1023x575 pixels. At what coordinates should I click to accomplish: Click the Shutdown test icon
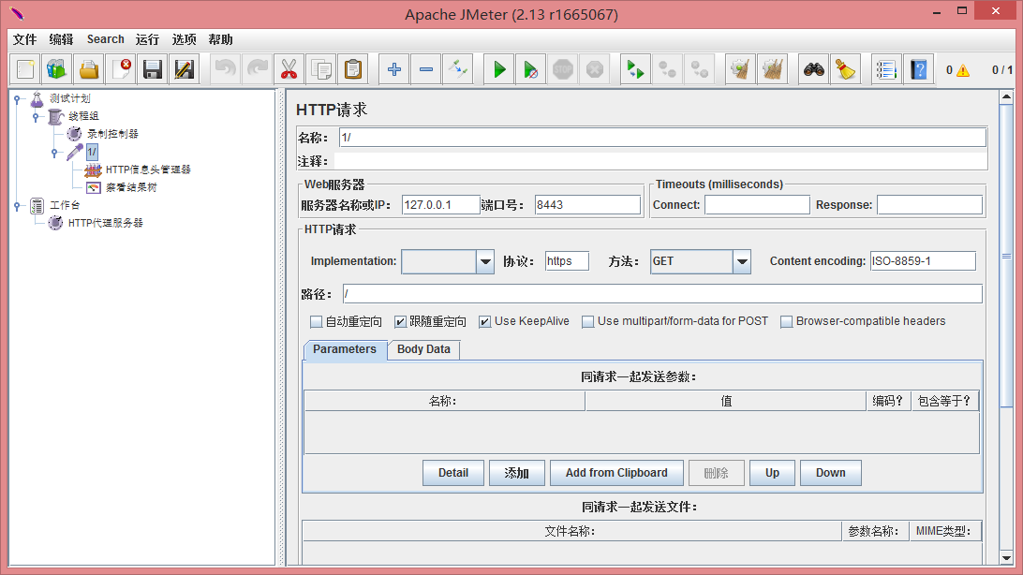[595, 69]
